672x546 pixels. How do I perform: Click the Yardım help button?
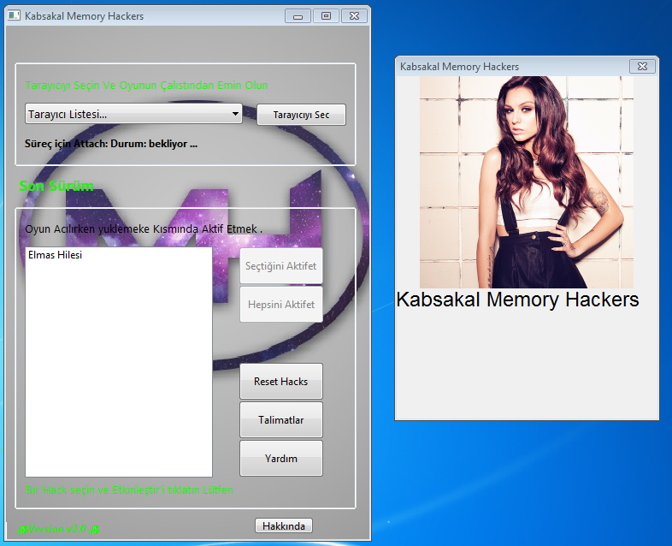pos(281,459)
